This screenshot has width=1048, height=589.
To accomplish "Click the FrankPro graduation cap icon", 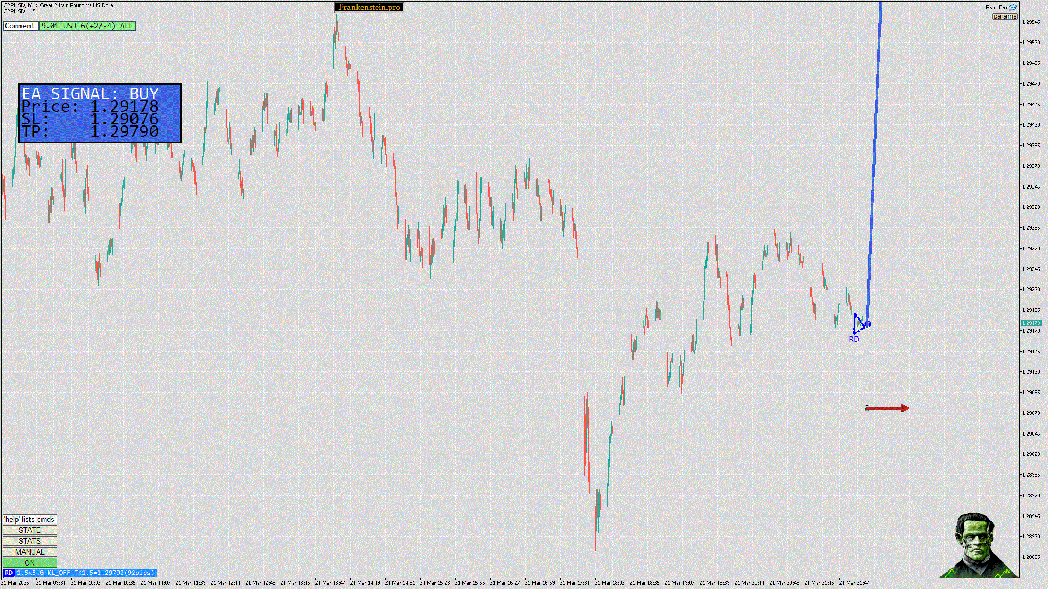I will [1013, 7].
